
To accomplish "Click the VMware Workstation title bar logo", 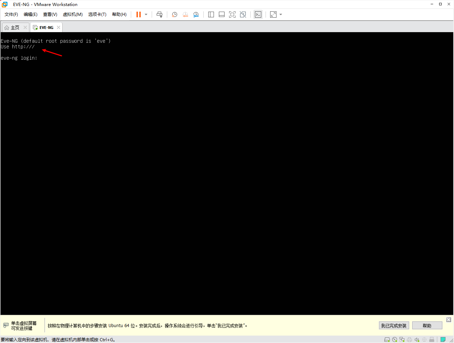I will (5, 4).
